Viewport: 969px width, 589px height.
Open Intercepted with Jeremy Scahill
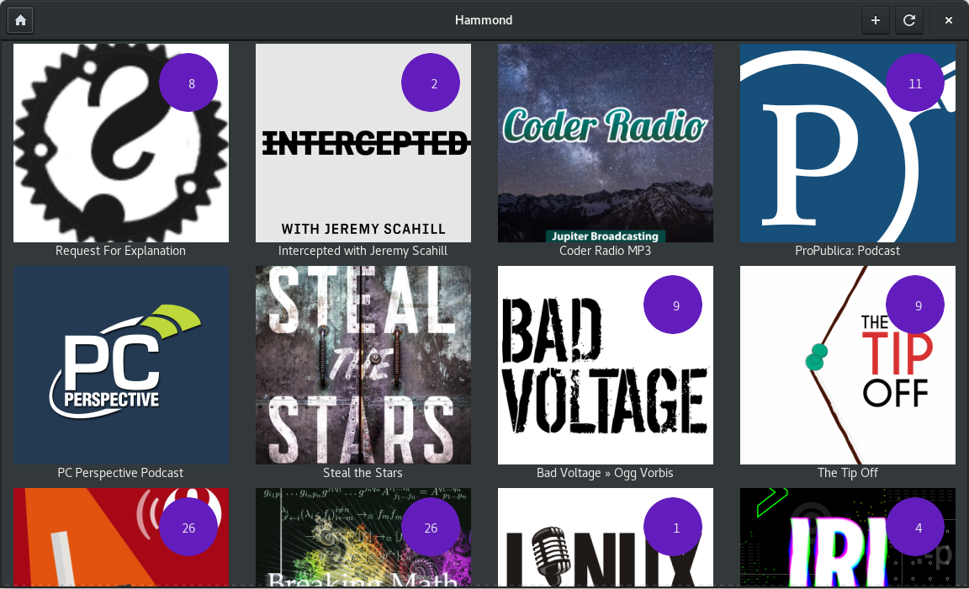[363, 143]
